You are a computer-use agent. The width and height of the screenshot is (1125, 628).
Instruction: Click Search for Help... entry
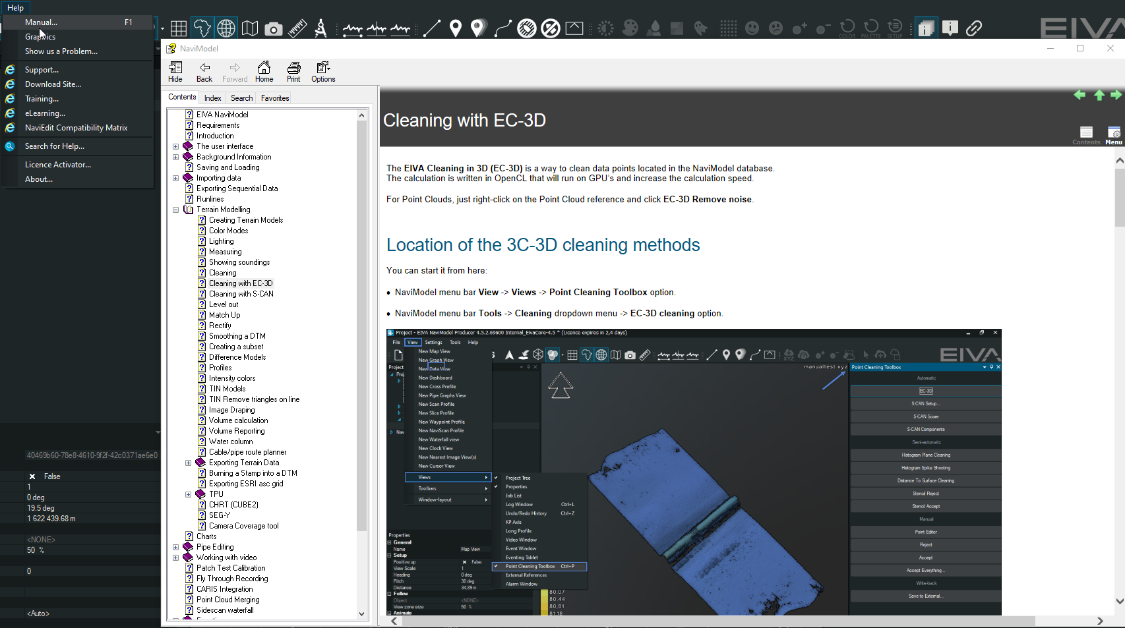[x=78, y=146]
